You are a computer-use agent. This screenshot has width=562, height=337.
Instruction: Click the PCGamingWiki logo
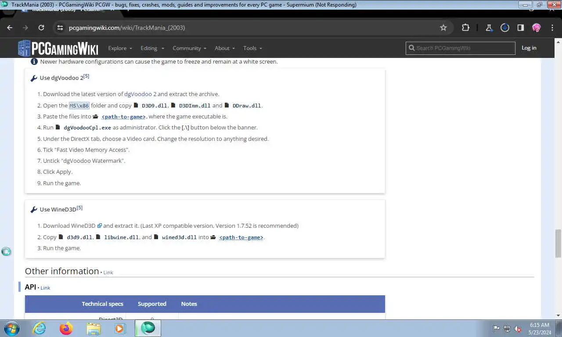(58, 48)
